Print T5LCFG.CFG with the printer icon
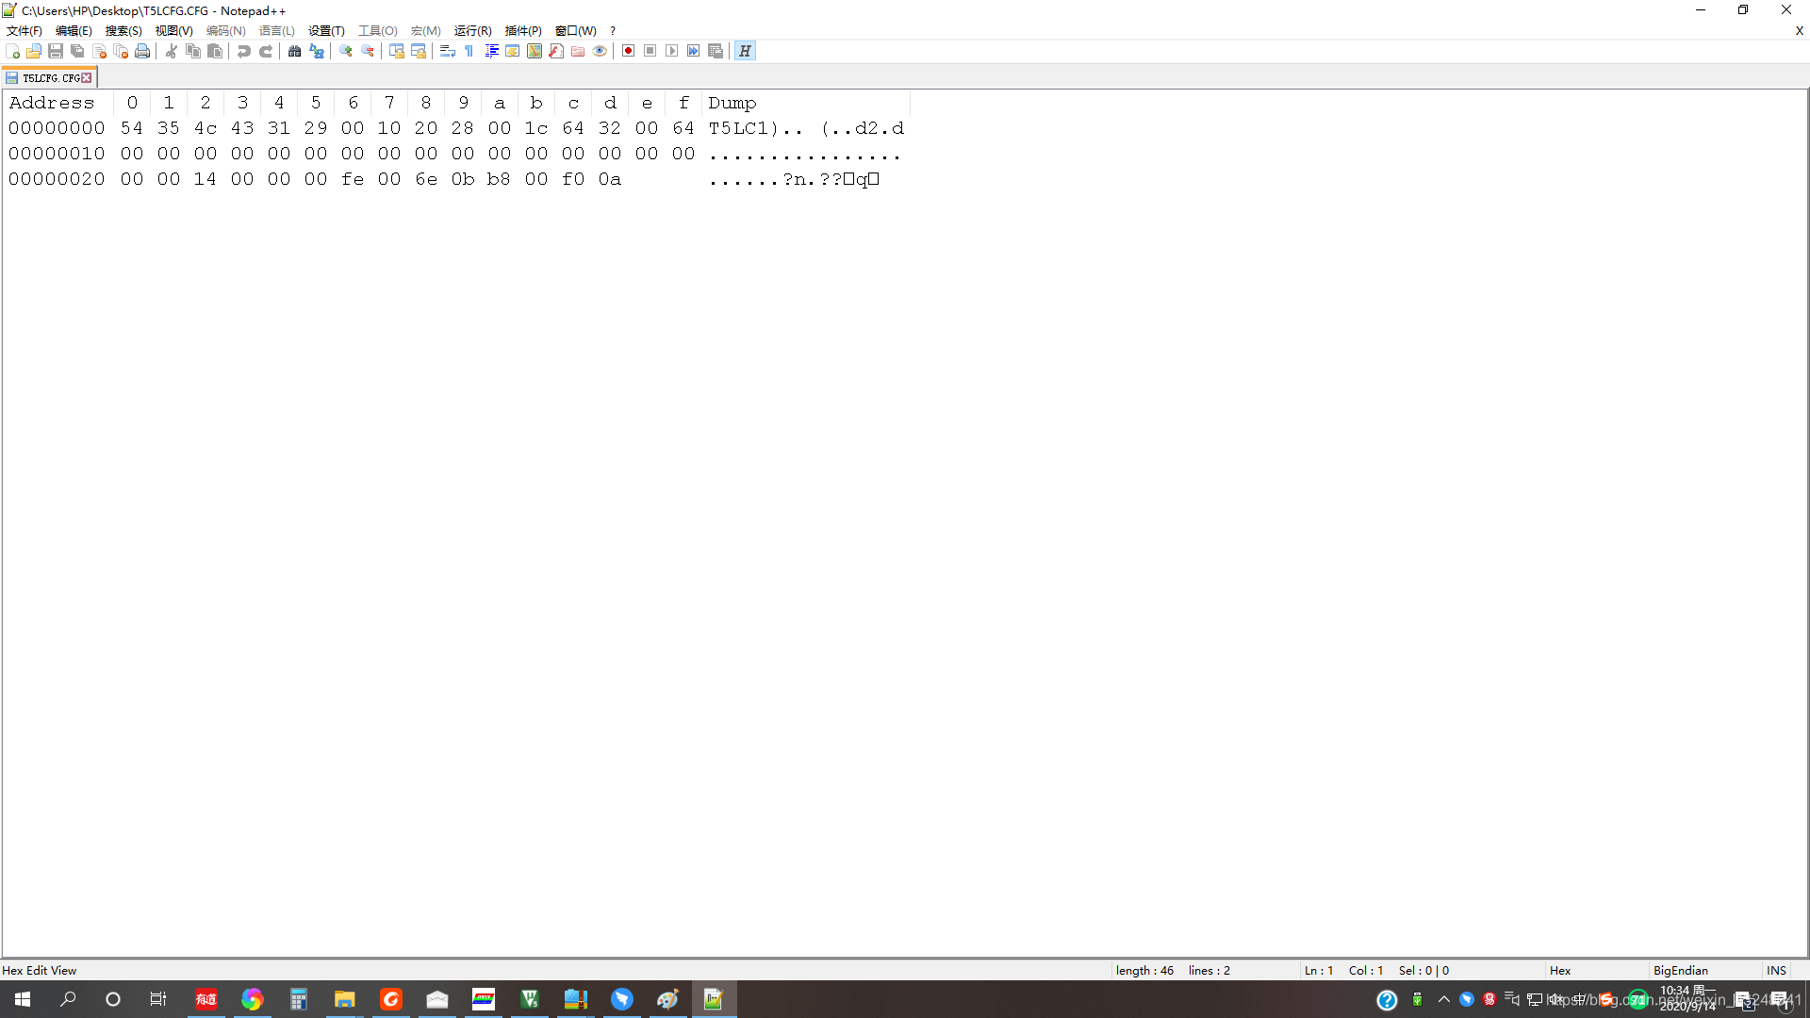1810x1018 pixels. point(142,51)
